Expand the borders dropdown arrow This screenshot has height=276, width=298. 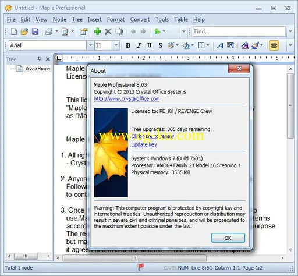[208, 45]
